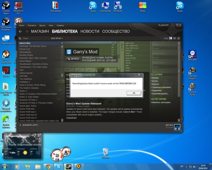Open Skype from the taskbar
Viewport: 212px width, 170px height.
coord(58,166)
